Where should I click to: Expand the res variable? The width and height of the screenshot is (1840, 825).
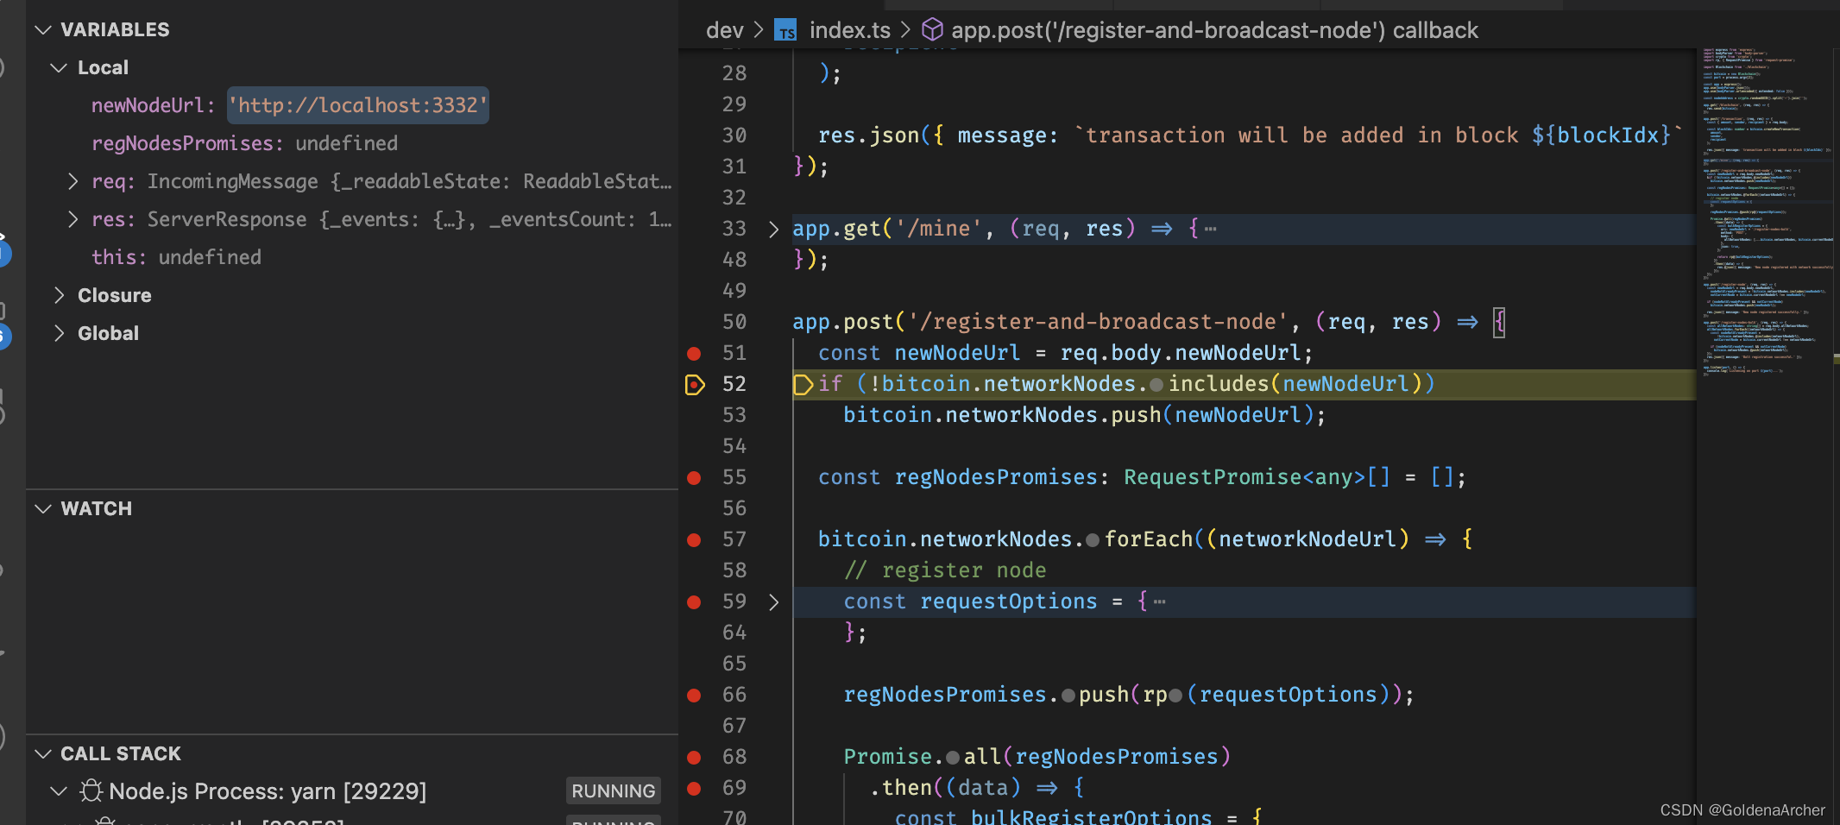click(x=74, y=219)
